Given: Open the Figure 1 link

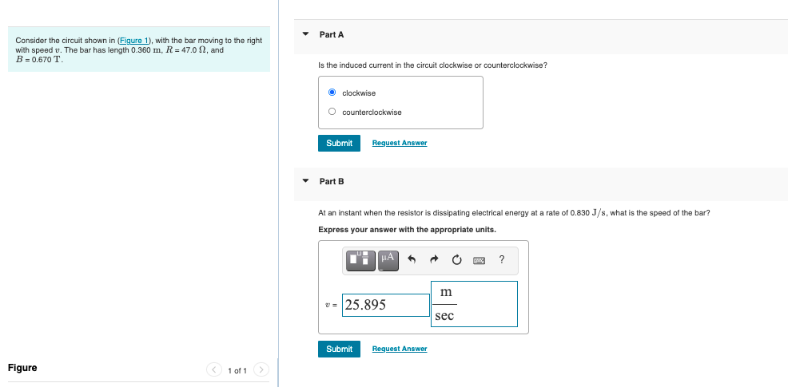Looking at the screenshot, I should tap(133, 40).
